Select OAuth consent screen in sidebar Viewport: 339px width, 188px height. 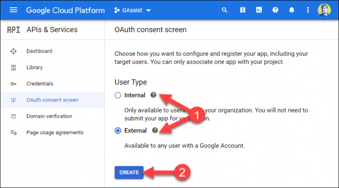pos(52,100)
